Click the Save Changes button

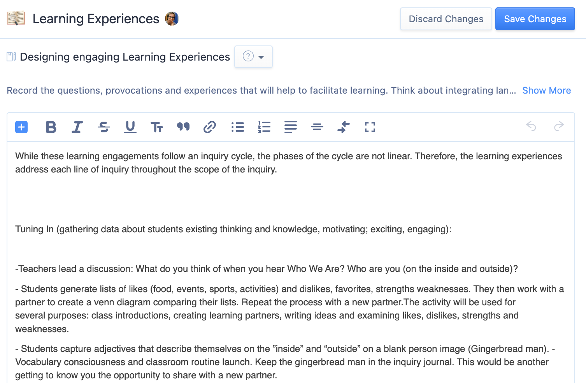tap(535, 19)
